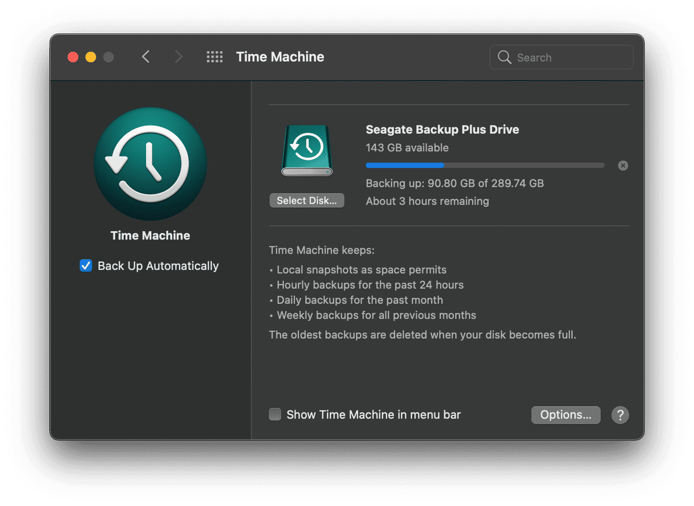The image size is (694, 506).
Task: Open the Select Disk dialog
Action: coord(307,200)
